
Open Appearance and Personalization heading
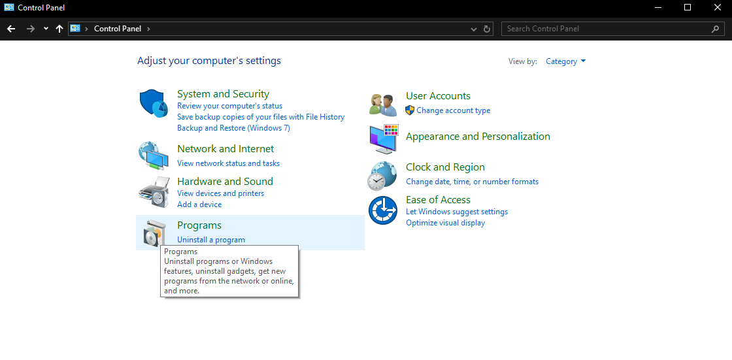(x=478, y=137)
